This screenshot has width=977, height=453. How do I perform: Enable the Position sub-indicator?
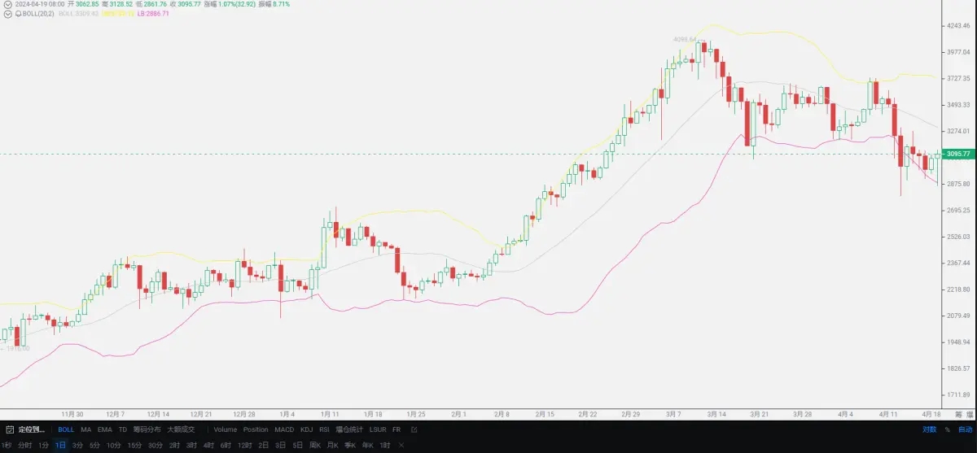click(x=256, y=429)
